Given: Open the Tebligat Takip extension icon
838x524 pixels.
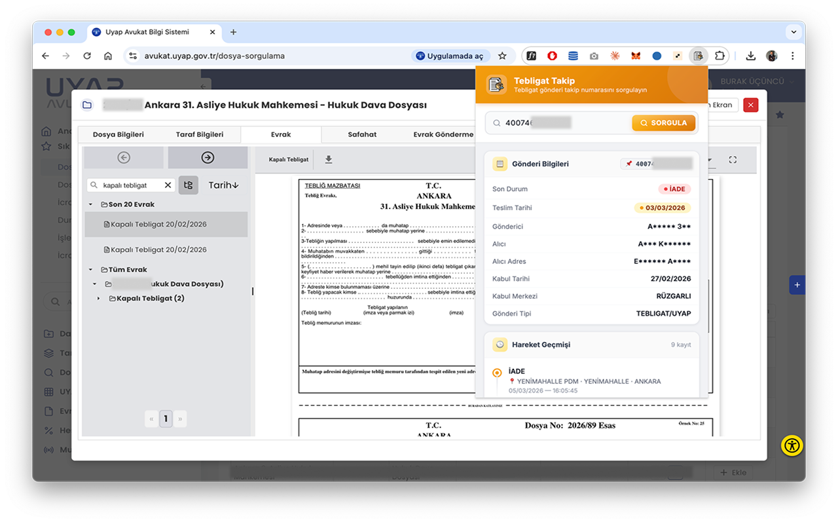Looking at the screenshot, I should coord(699,56).
